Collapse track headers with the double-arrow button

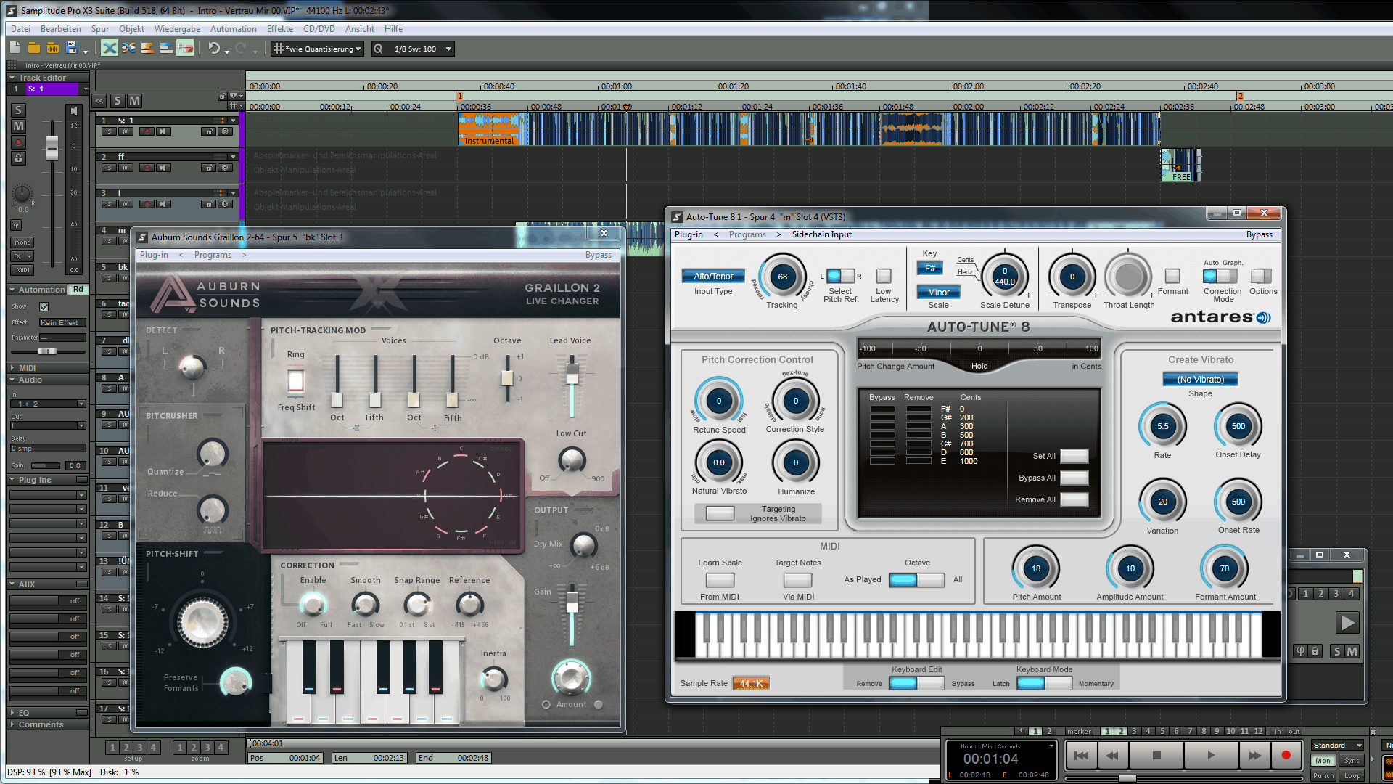[x=100, y=101]
